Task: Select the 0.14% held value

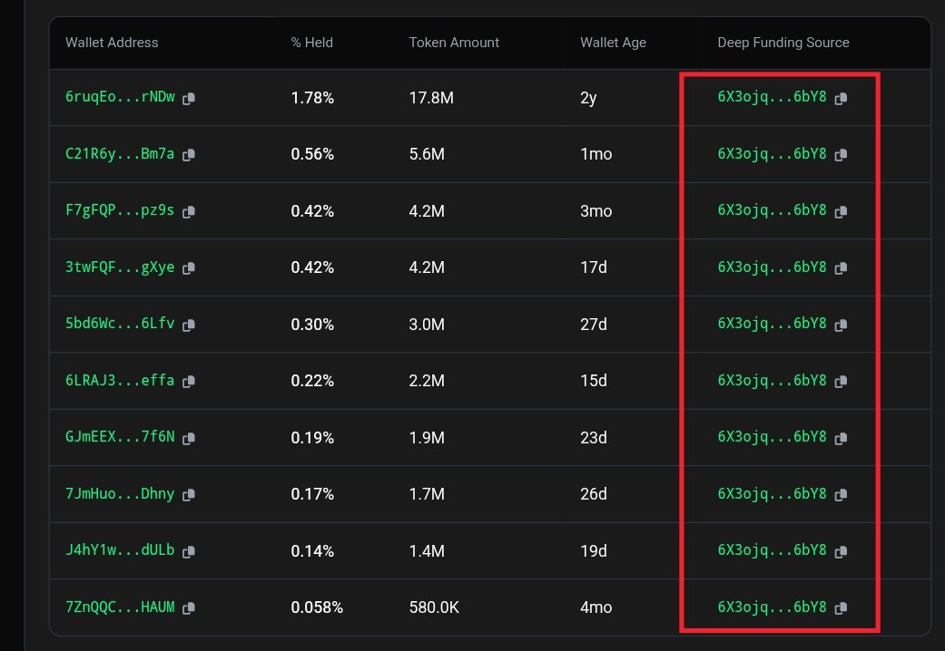Action: [312, 551]
